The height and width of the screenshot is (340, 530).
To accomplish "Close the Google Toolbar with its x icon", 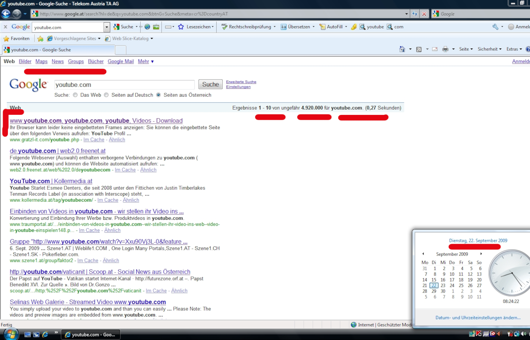I will click(5, 27).
